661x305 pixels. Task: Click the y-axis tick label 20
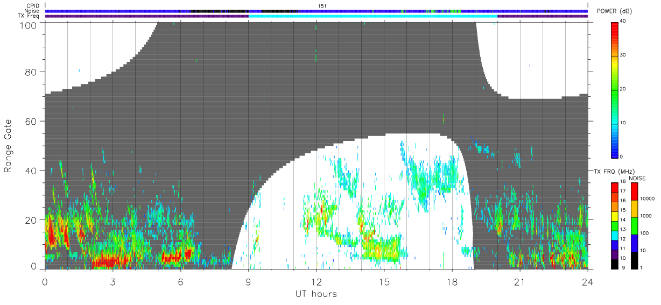32,220
